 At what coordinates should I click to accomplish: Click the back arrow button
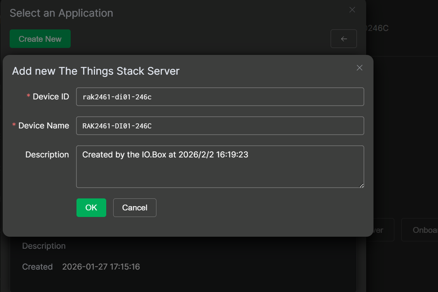tap(343, 39)
